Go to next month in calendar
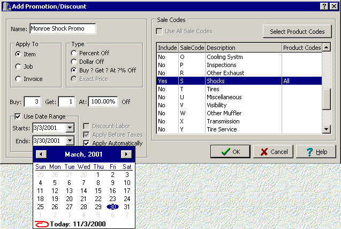Screen dimensions: 341x229 (x=126, y=154)
